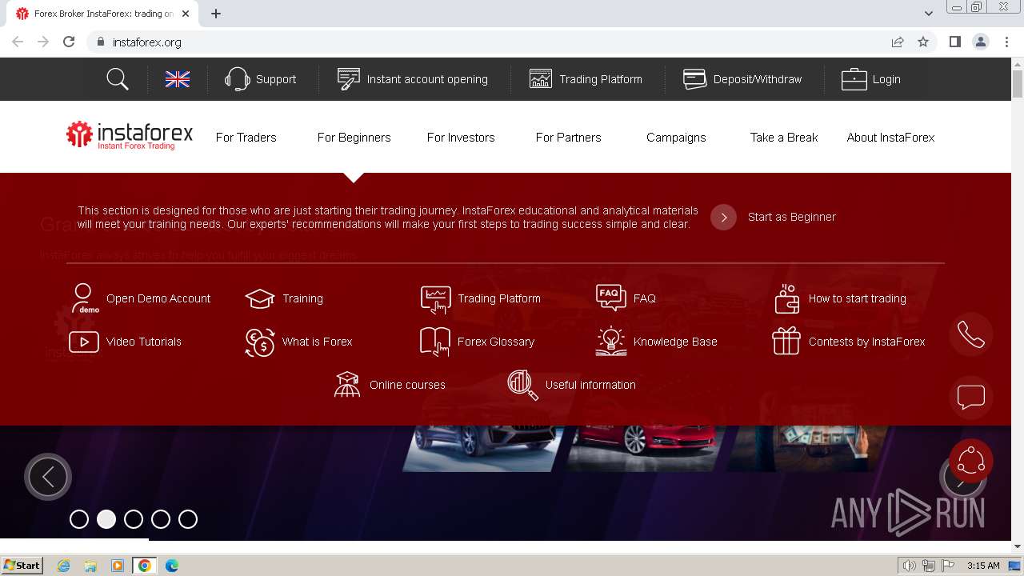Click the How to start trading wallet icon

[x=787, y=298]
